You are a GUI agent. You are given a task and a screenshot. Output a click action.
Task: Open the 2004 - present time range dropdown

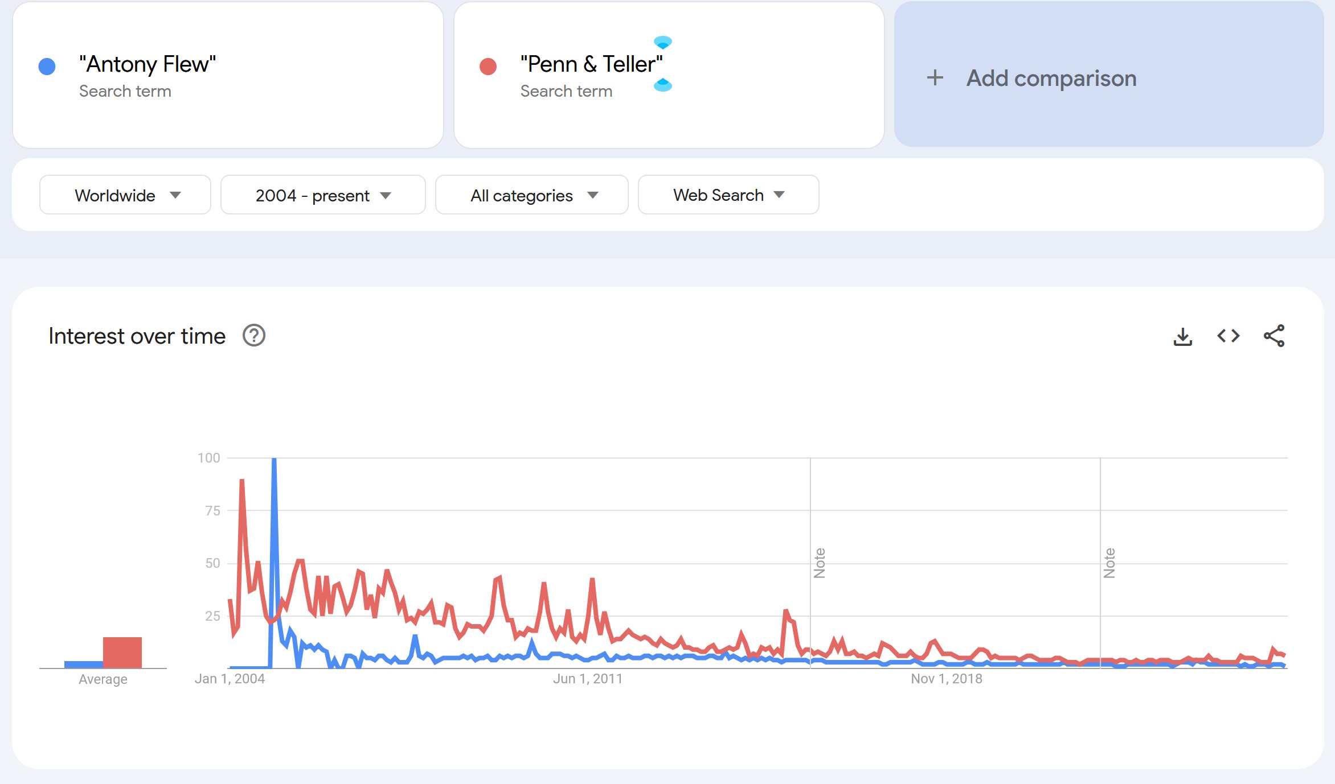(323, 195)
